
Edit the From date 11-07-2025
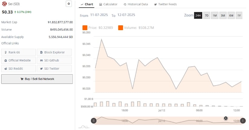pos(99,15)
